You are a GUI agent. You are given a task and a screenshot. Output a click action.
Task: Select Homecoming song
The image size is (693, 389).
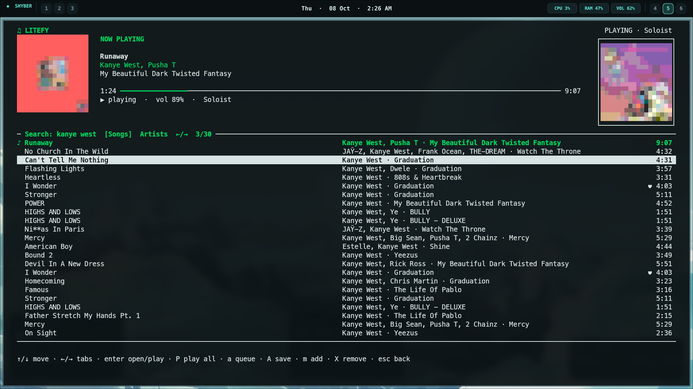(x=45, y=281)
